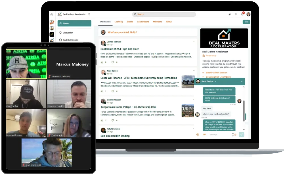Minimize the Karla Santos chat window
Viewport: 285px width, 176px height.
pyautogui.click(x=236, y=82)
